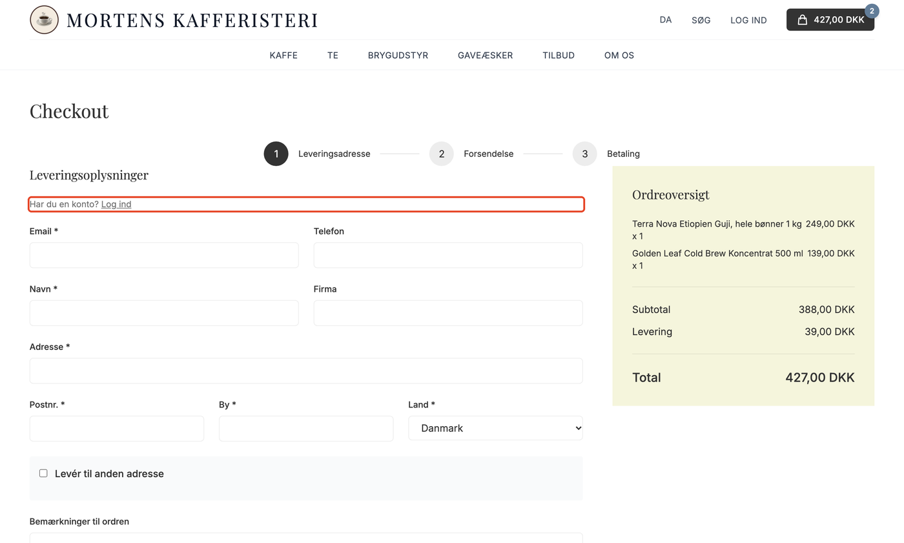This screenshot has height=543, width=904.
Task: Click the 427,00 DKK cart button
Action: coord(830,19)
